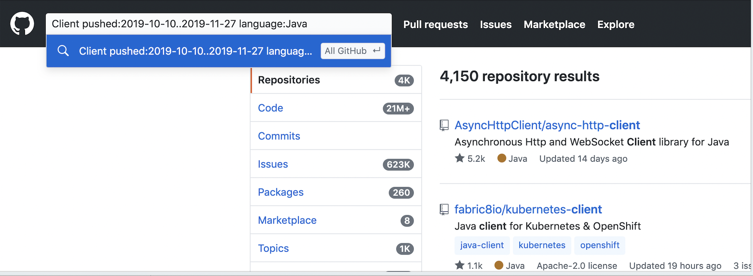Click the 4K count badge on Repositories
Screen dimensions: 753x276
(x=404, y=81)
